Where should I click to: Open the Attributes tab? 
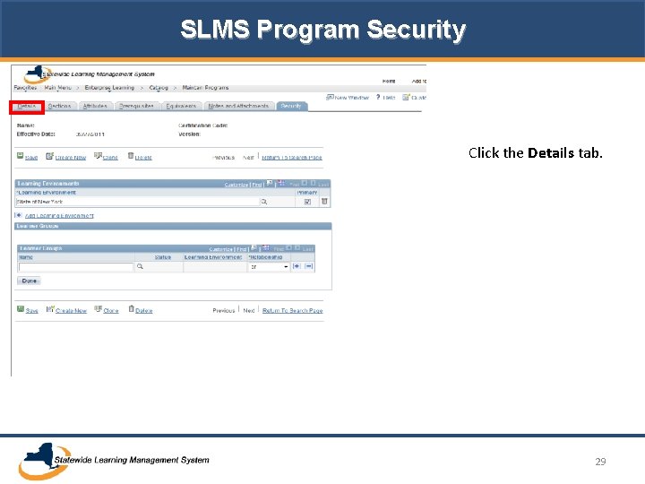click(x=95, y=106)
